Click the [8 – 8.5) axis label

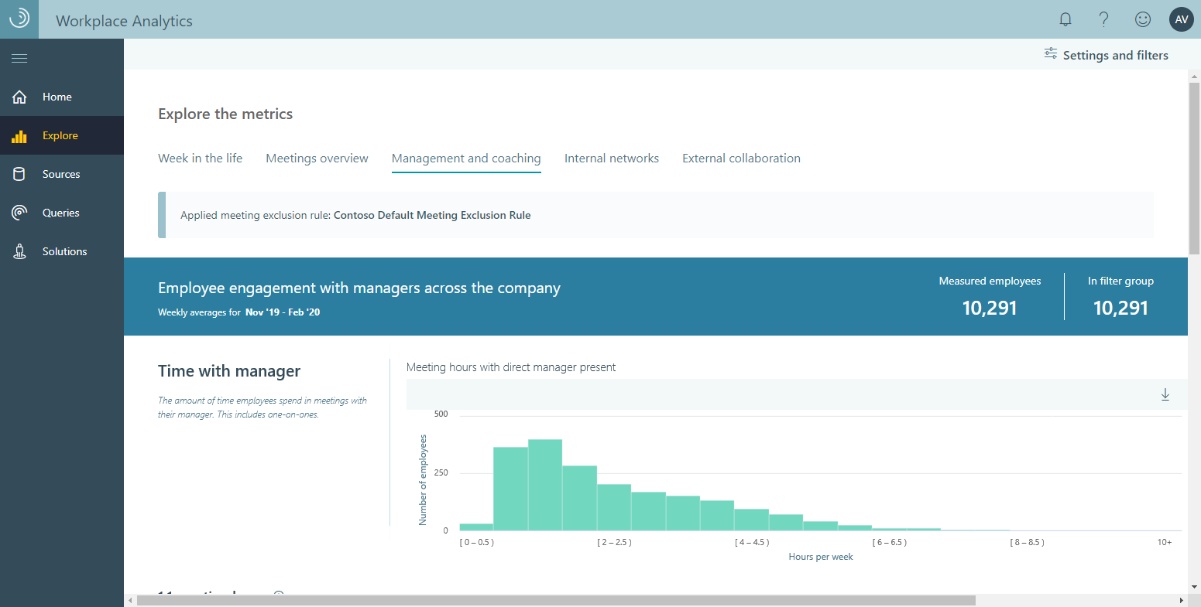tap(1027, 542)
